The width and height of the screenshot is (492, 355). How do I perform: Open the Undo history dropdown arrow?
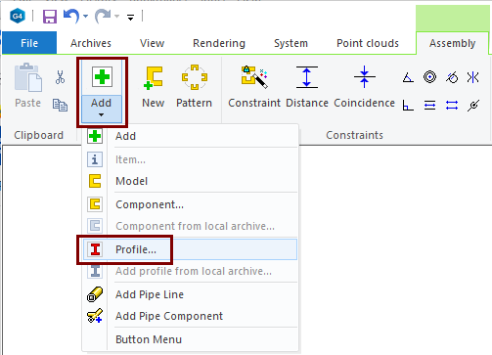pyautogui.click(x=85, y=16)
